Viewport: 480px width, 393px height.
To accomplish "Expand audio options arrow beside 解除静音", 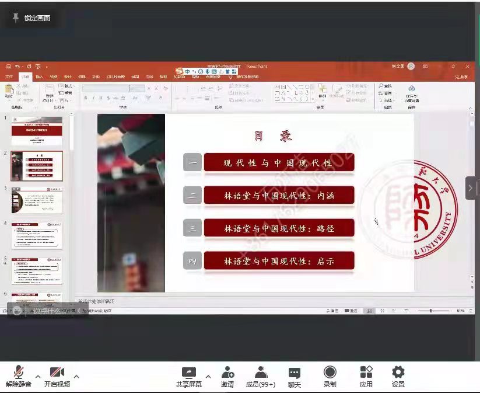I will 38,377.
